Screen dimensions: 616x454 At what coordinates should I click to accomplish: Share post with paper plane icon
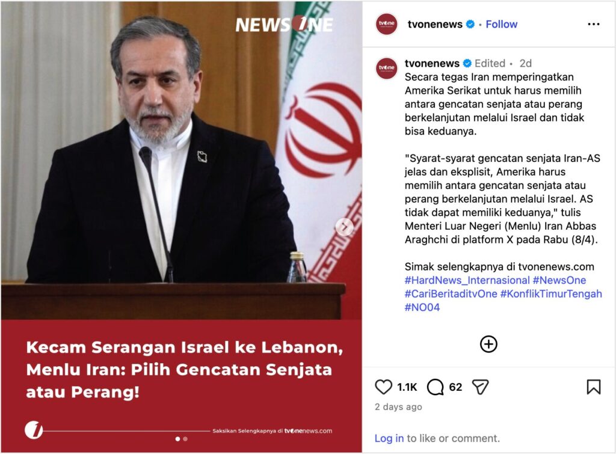[480, 387]
